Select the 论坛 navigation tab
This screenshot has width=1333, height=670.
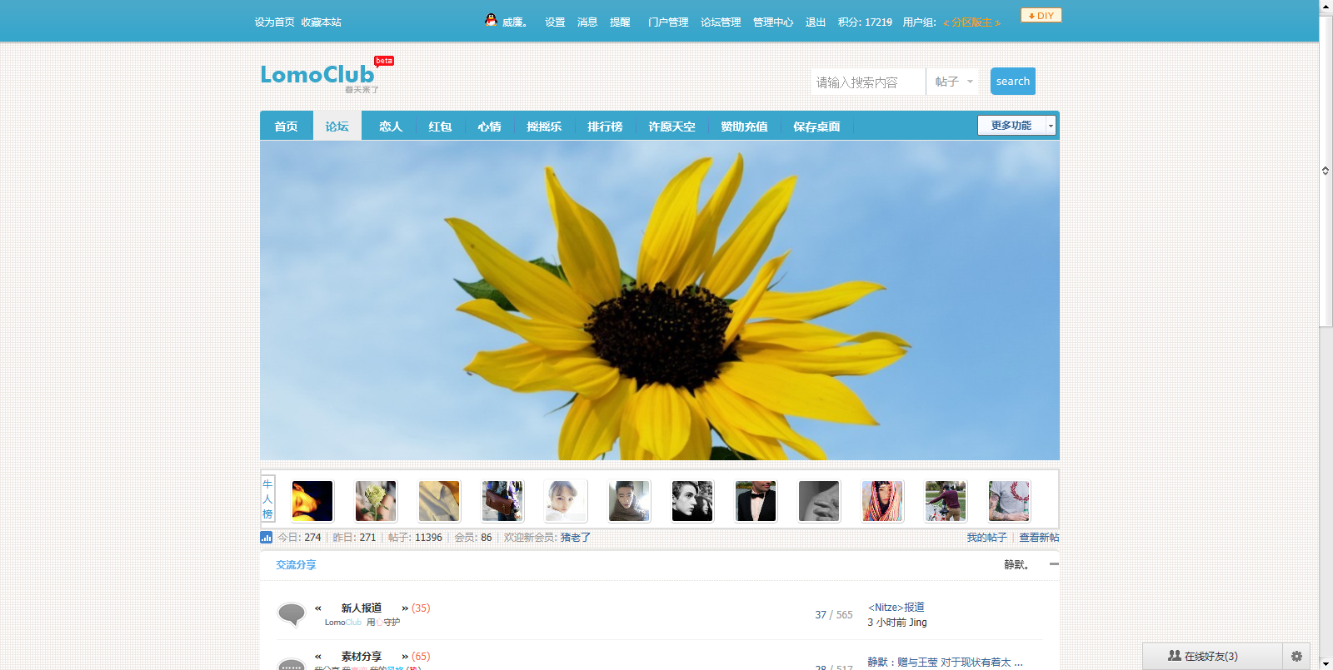(337, 127)
